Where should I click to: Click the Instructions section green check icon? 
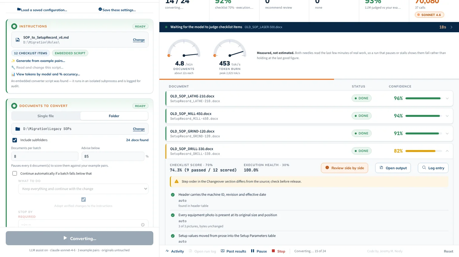[14, 26]
